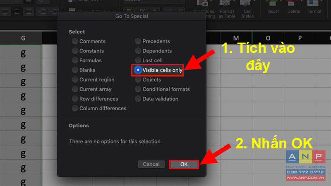Select column O header
331x186 pixels.
coord(268,38)
